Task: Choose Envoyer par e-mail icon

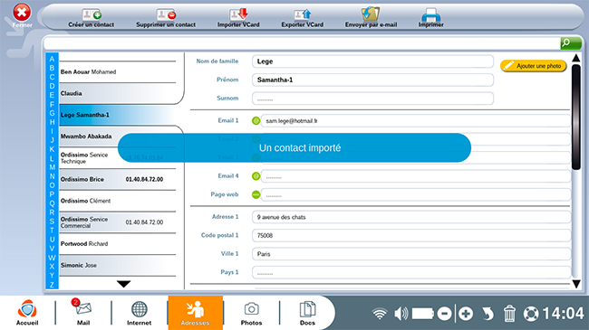Action: pos(371,14)
